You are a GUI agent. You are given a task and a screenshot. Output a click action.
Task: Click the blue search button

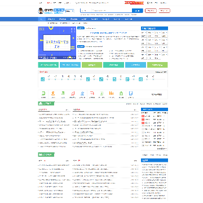click(x=138, y=11)
